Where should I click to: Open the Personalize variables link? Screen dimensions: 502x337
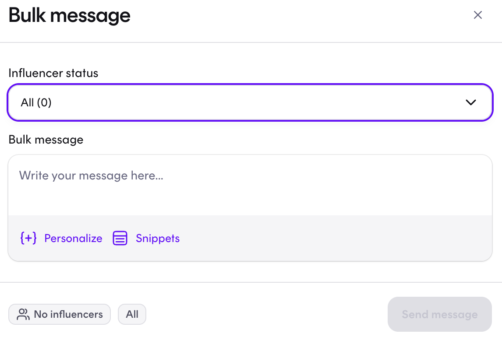tap(73, 238)
